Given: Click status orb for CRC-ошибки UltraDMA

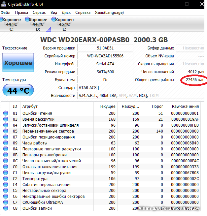Looking at the screenshot, I should [x=6, y=202].
